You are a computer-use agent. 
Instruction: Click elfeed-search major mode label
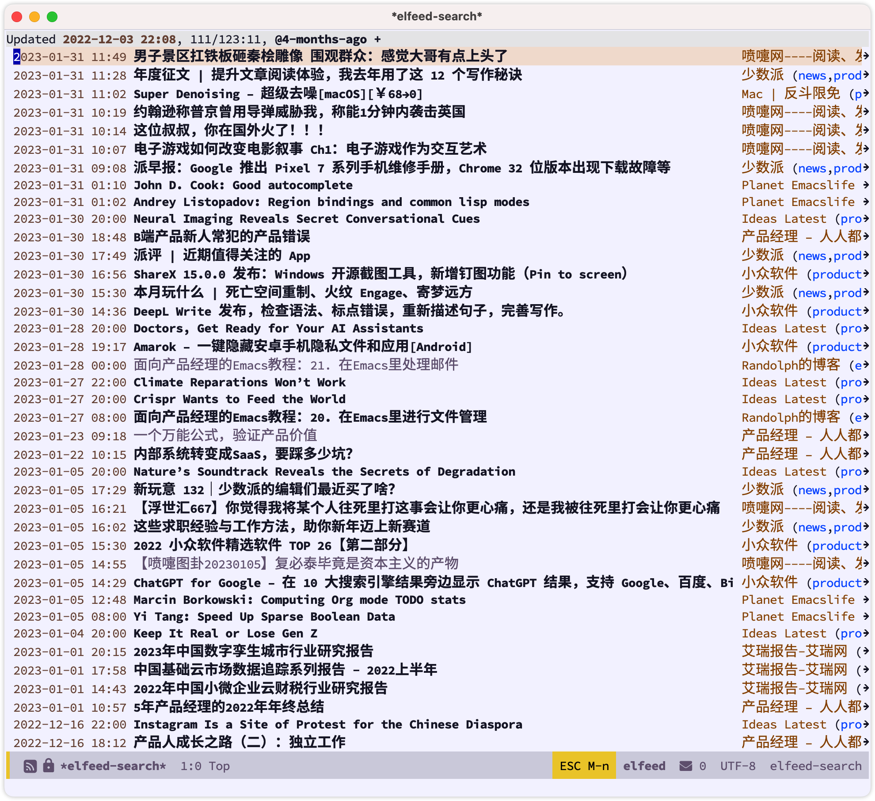pyautogui.click(x=816, y=766)
